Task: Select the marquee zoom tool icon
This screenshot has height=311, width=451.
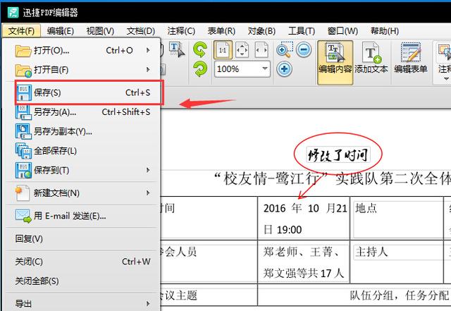Action: (285, 49)
